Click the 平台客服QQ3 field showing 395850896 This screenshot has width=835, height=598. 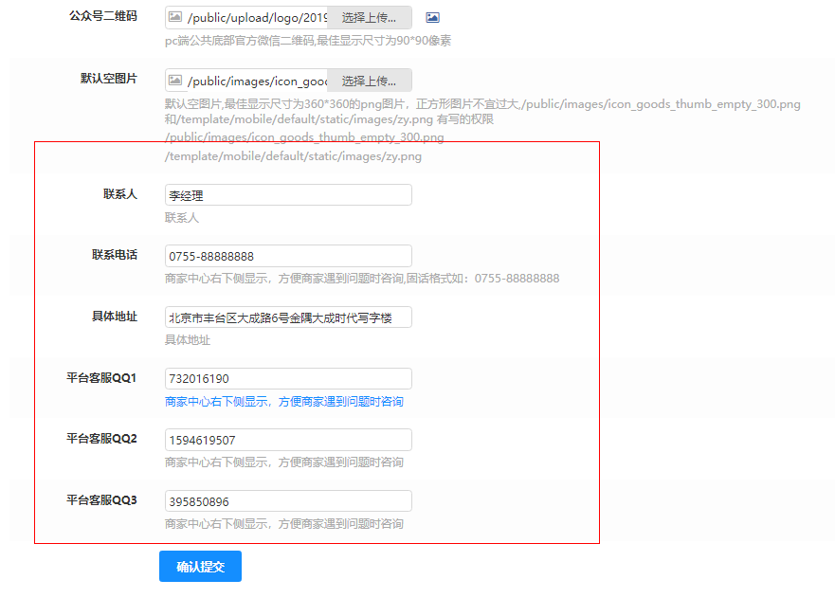coord(288,501)
